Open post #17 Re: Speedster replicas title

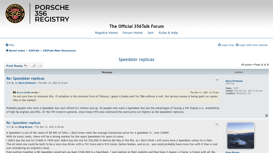pyautogui.click(x=23, y=123)
